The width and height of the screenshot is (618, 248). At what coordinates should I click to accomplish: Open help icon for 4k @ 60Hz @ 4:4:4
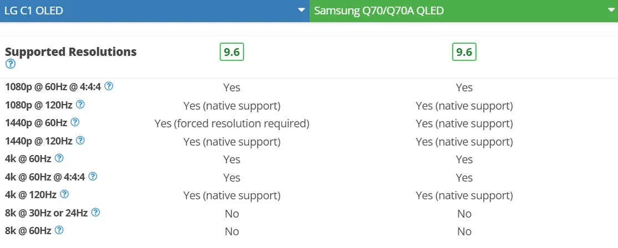point(93,176)
